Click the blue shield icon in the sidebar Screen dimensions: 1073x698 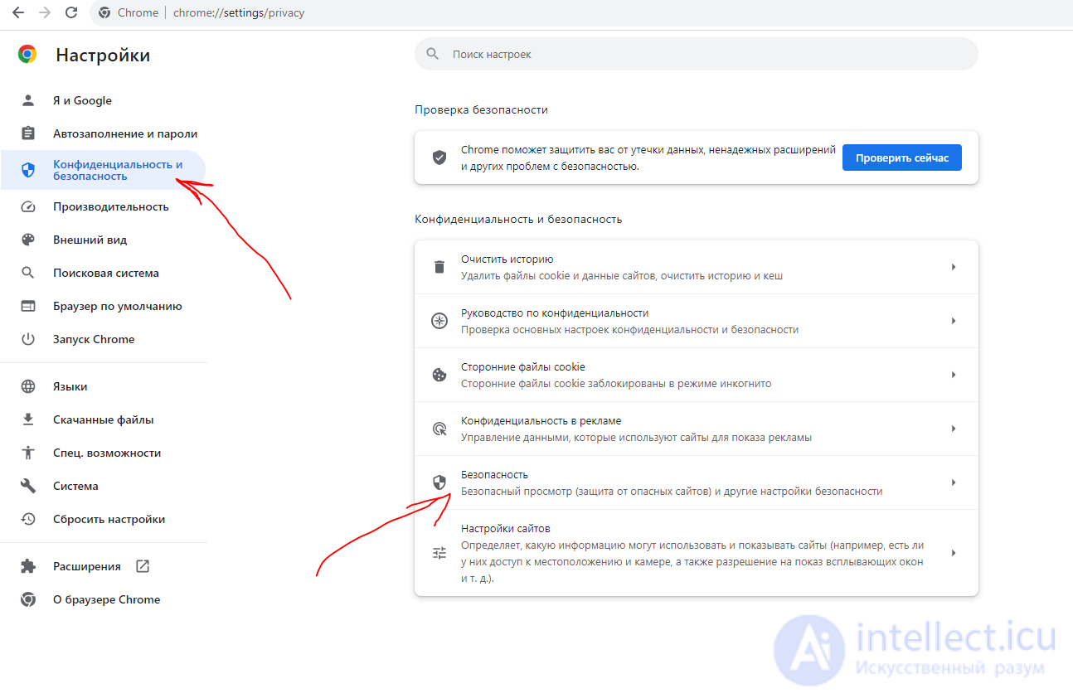(28, 170)
